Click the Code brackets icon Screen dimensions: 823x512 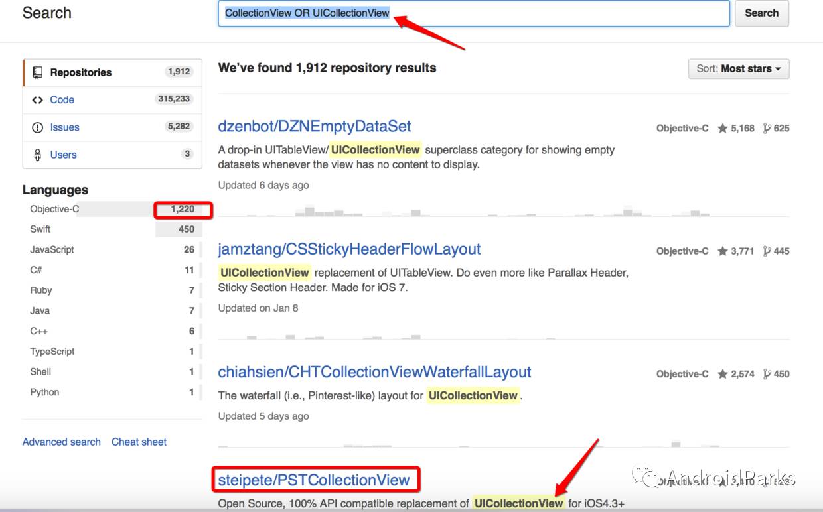38,100
